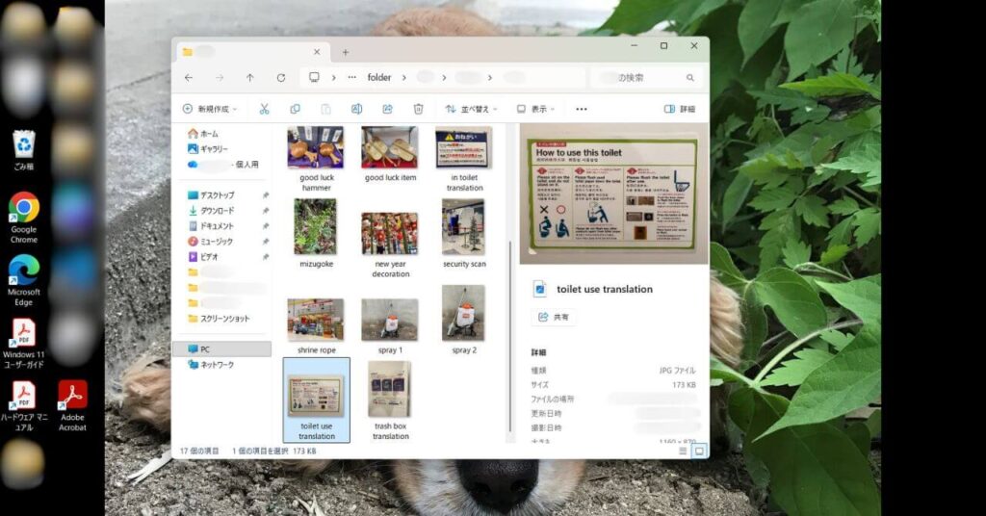Open the breadcrumb ellipsis in address bar

[x=352, y=77]
